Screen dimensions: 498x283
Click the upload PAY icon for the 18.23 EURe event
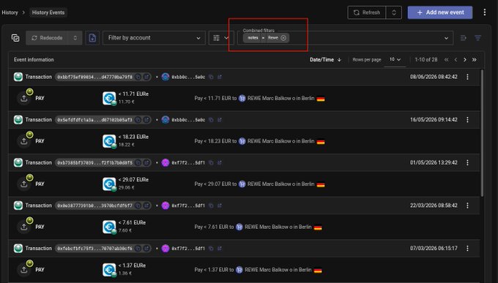pos(24,141)
